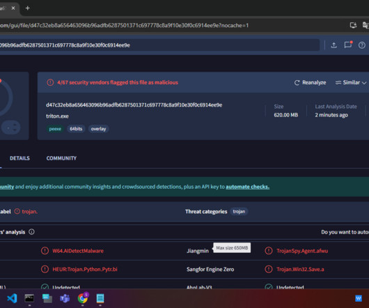Screen dimensions: 369x308
Task: Open the terminal app from taskbar
Action: (x=29, y=298)
